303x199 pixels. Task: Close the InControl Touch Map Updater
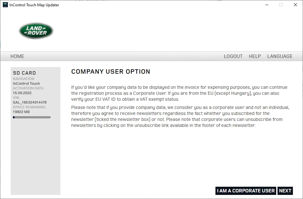pos(295,5)
